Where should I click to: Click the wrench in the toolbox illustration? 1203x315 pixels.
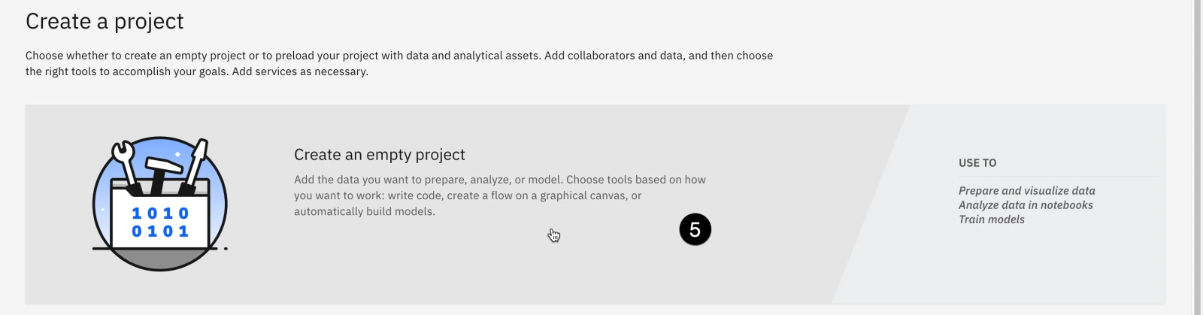point(124,162)
